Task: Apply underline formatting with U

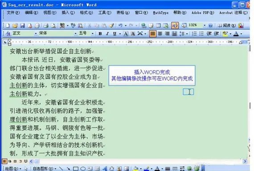Action: click(115, 34)
